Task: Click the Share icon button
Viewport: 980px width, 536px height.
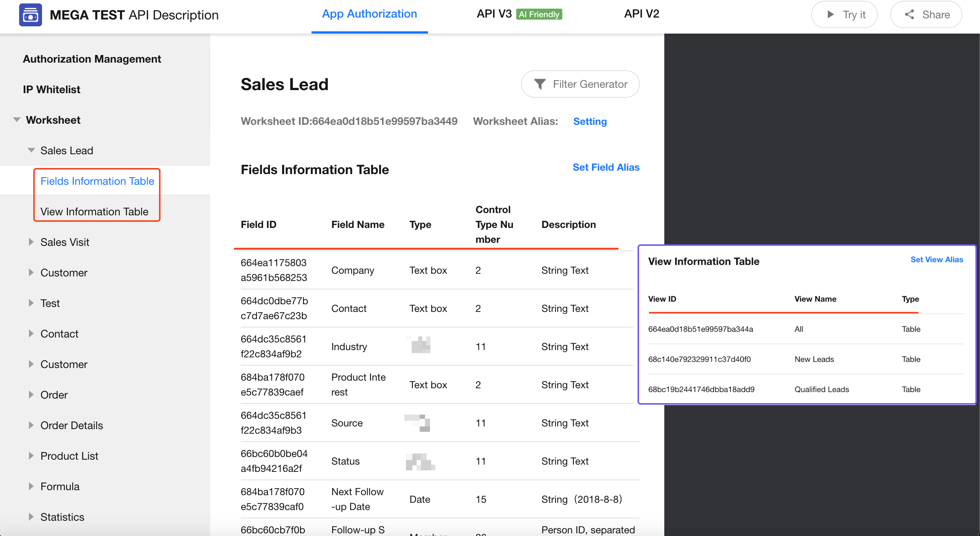Action: point(909,15)
